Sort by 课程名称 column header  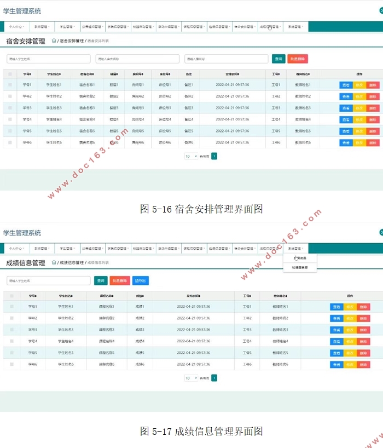coord(107,296)
